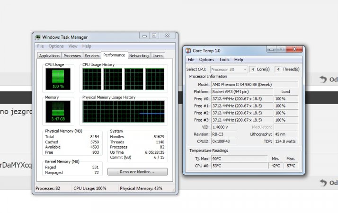
Task: Open the Task Manager View menu
Action: pos(73,46)
